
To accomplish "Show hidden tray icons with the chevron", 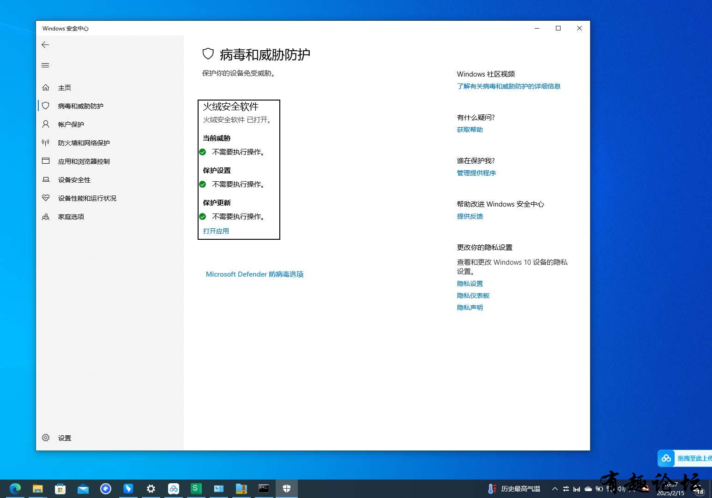I will 555,489.
